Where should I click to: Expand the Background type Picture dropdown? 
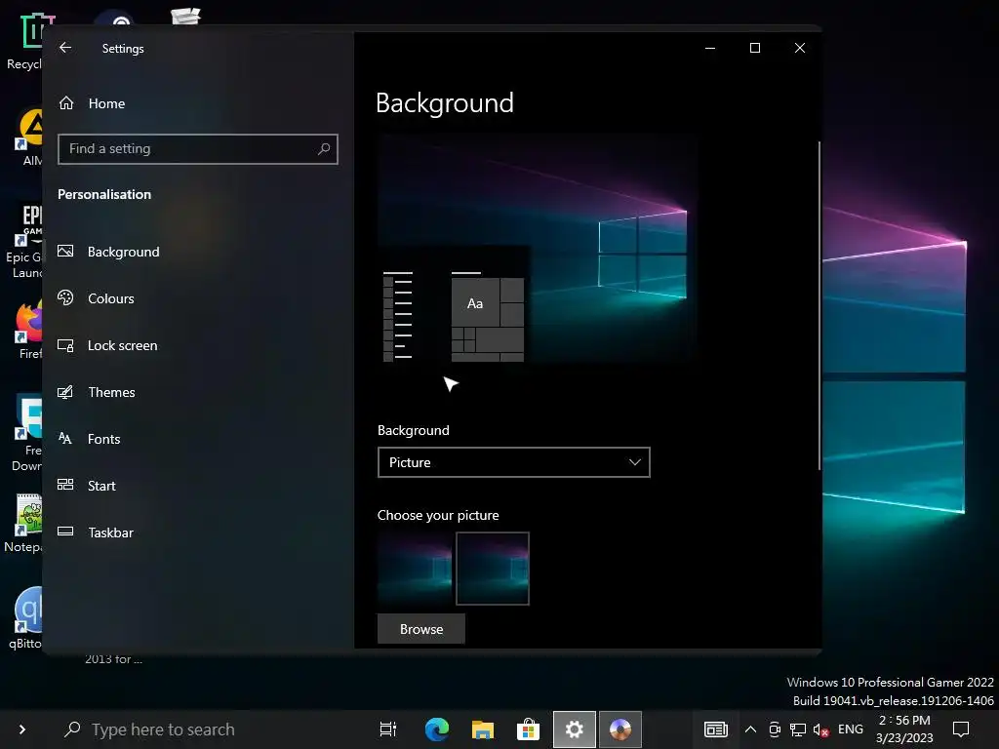[x=513, y=462]
